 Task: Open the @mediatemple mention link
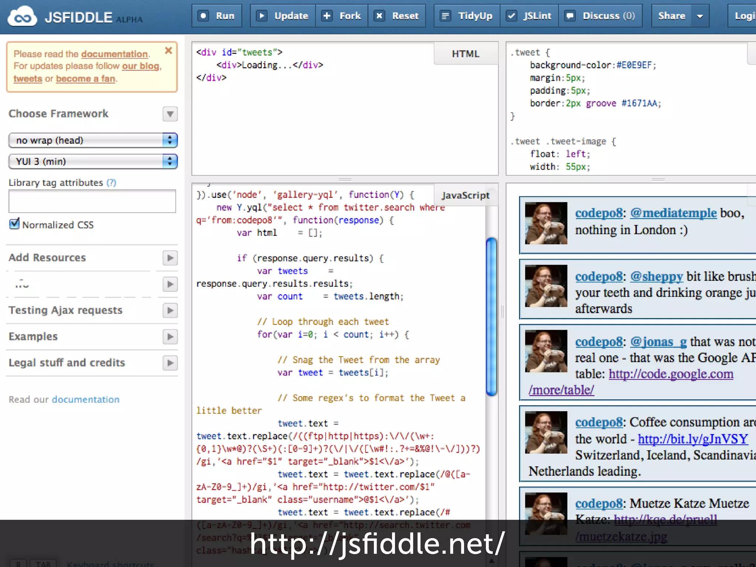(673, 213)
